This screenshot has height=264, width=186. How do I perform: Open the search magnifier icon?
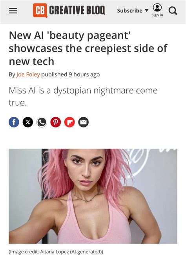[x=173, y=11]
